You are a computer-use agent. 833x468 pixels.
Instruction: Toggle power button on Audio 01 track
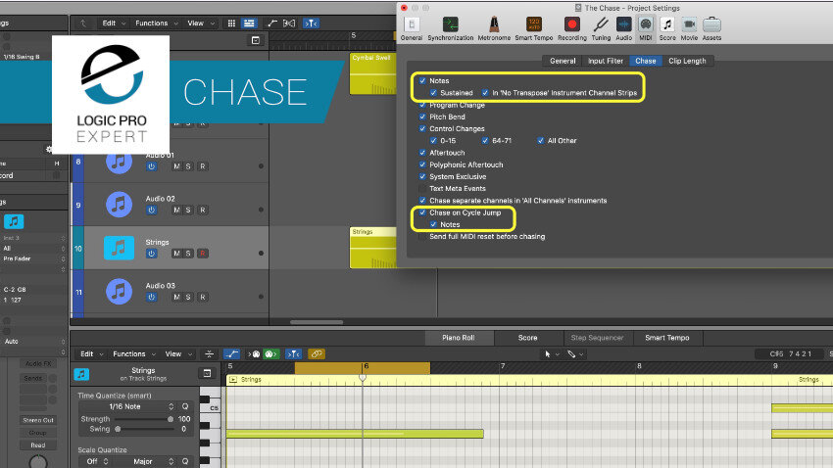click(x=151, y=166)
